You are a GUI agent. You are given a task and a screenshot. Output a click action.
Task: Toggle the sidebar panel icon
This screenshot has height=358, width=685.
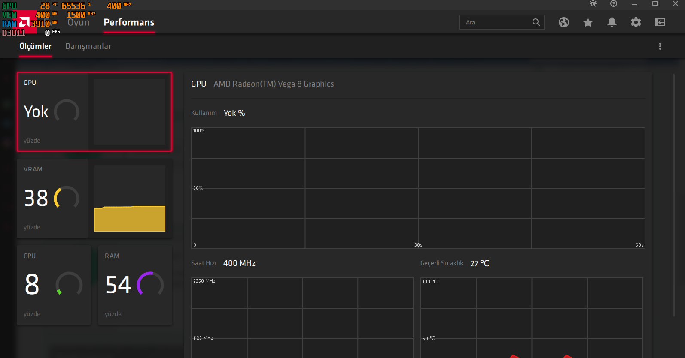[660, 22]
